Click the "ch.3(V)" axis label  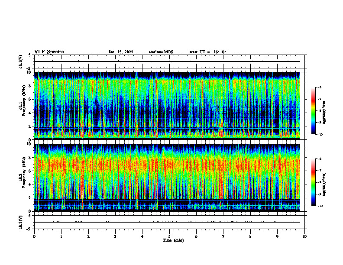(x=20, y=223)
